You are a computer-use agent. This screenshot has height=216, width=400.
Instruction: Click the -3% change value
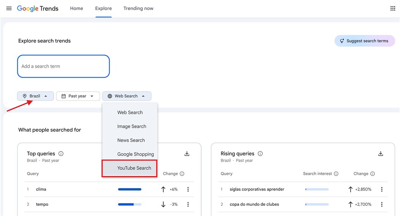174,204
